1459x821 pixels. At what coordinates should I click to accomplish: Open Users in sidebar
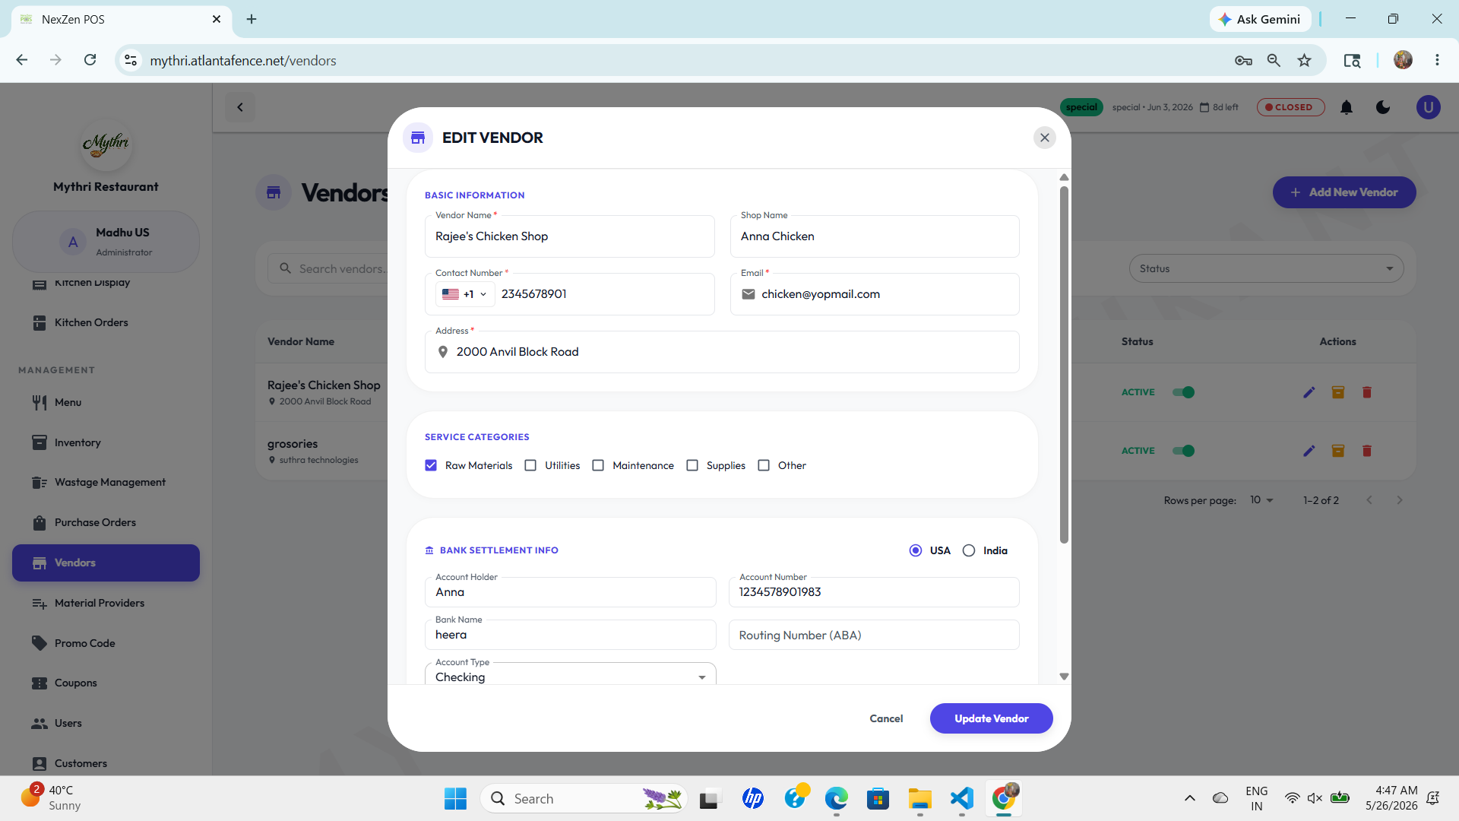pyautogui.click(x=106, y=723)
